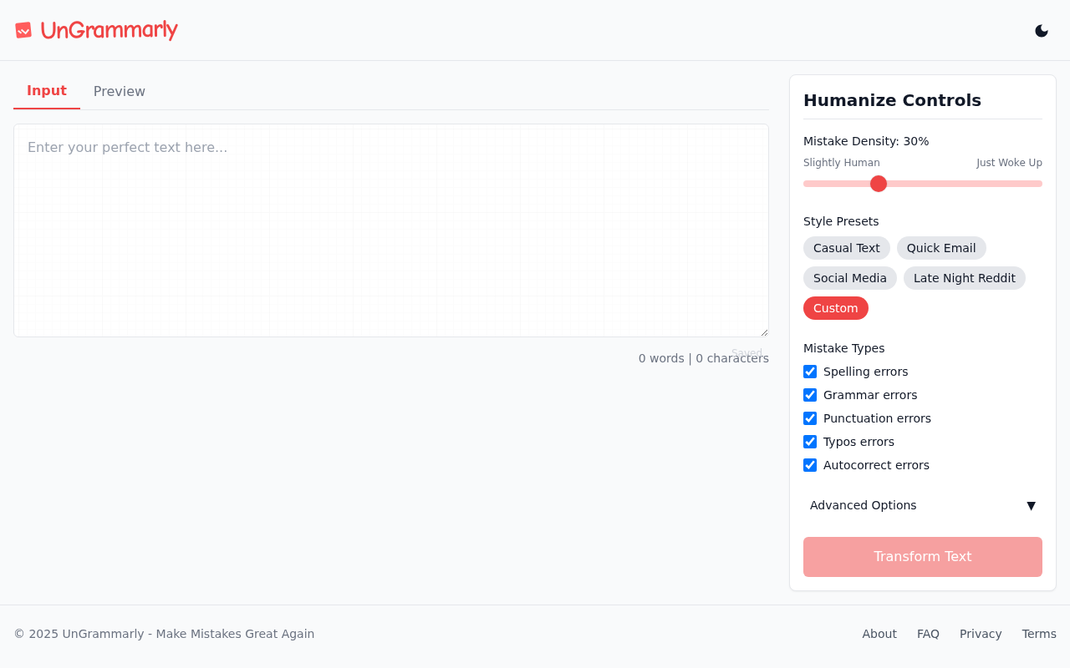Choose the Social Media preset
Viewport: 1070px width, 668px height.
(x=849, y=278)
